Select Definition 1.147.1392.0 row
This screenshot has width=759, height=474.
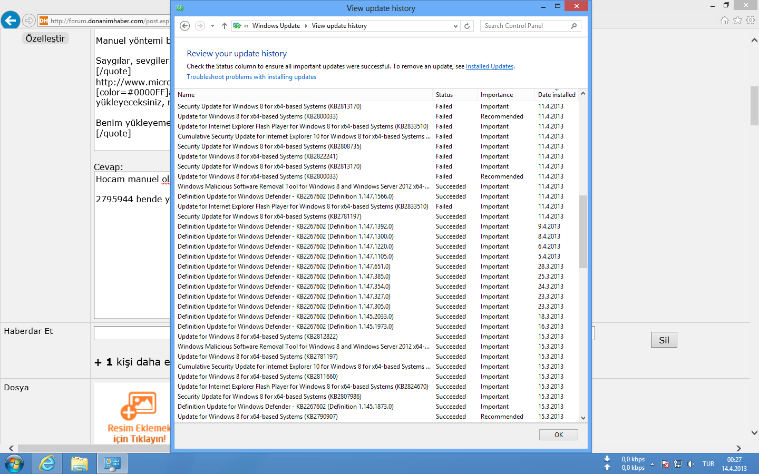point(377,226)
